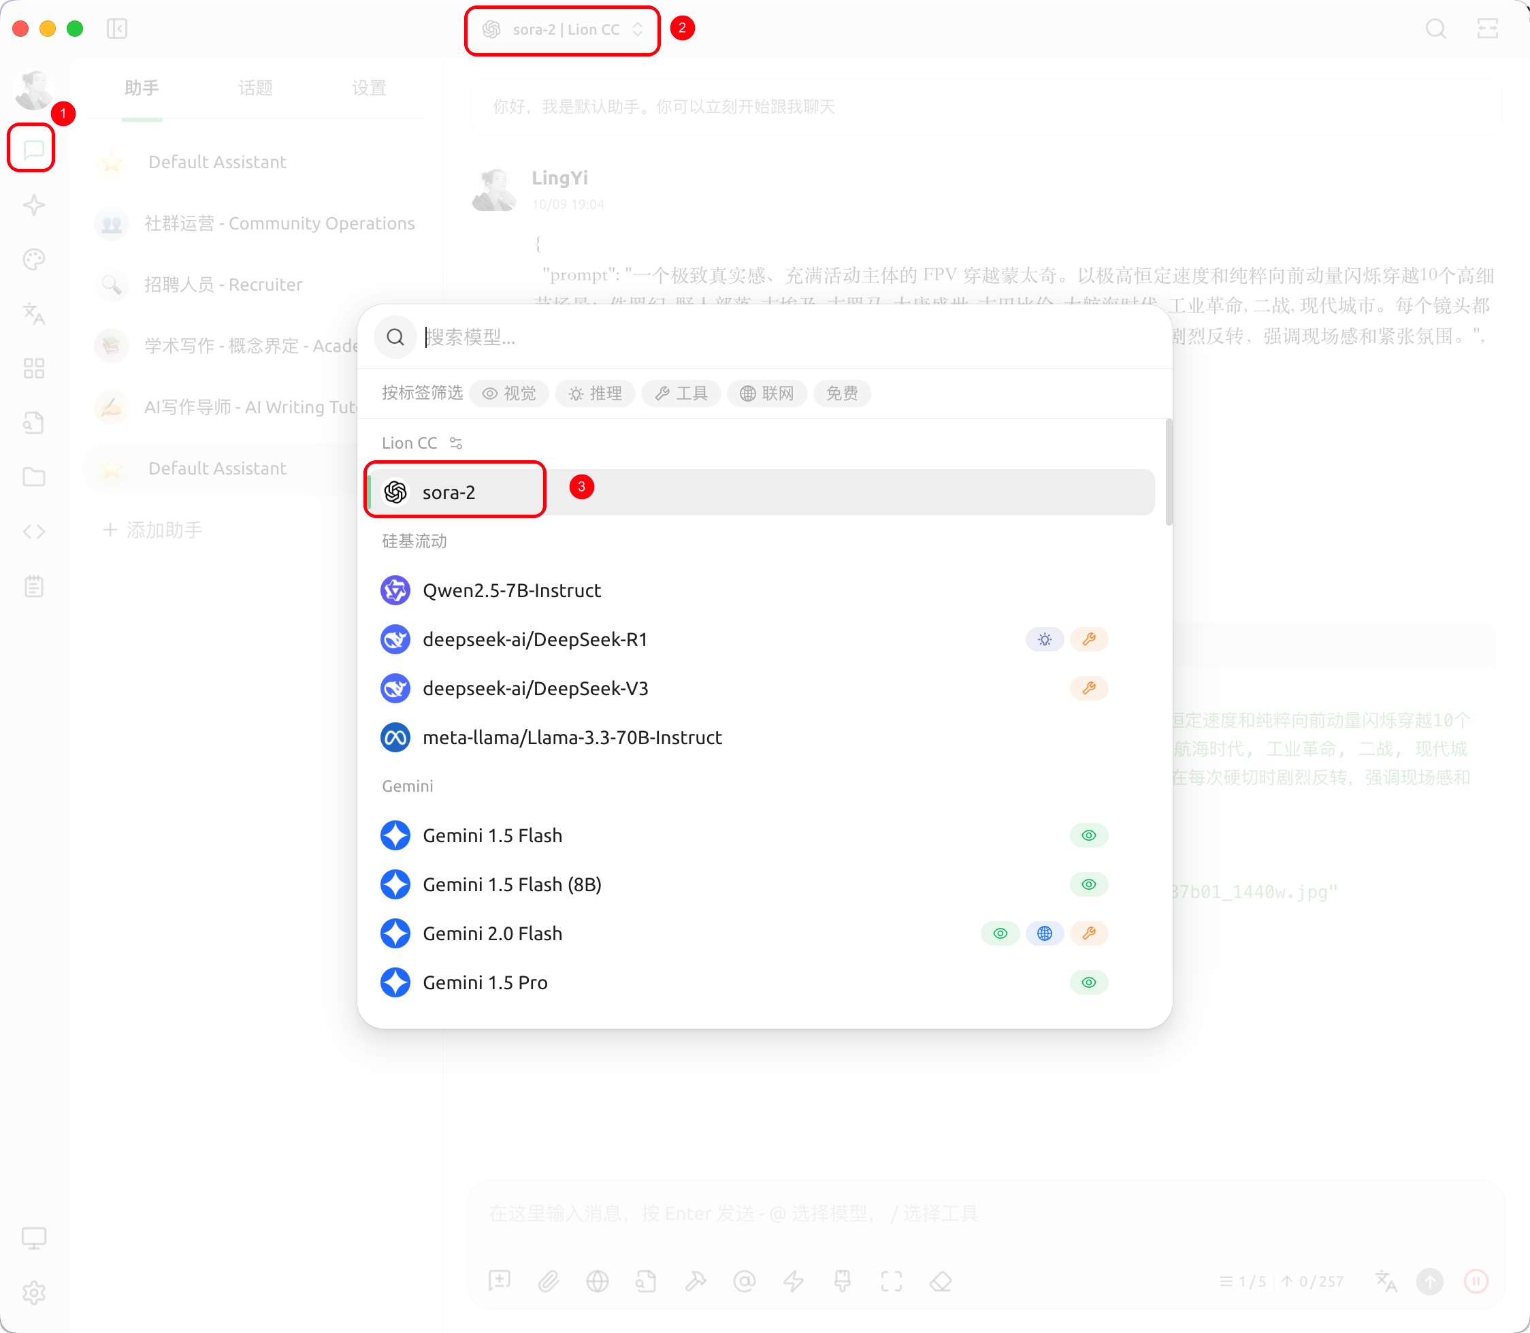
Task: Open the paintings palette icon in sidebar
Action: (33, 259)
